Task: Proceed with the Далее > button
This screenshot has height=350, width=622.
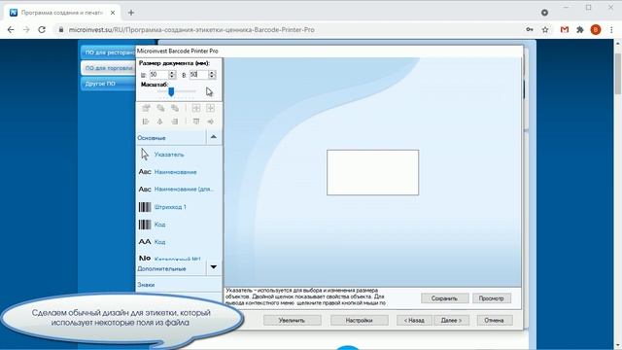Action: click(x=451, y=320)
